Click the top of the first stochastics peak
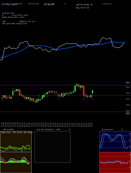 pyautogui.click(x=104, y=134)
